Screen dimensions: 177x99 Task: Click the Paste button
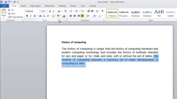4,13
